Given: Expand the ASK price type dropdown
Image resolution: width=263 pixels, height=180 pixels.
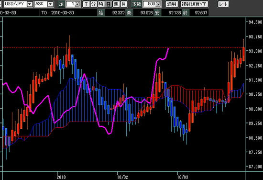Looking at the screenshot, I should pos(51,4).
